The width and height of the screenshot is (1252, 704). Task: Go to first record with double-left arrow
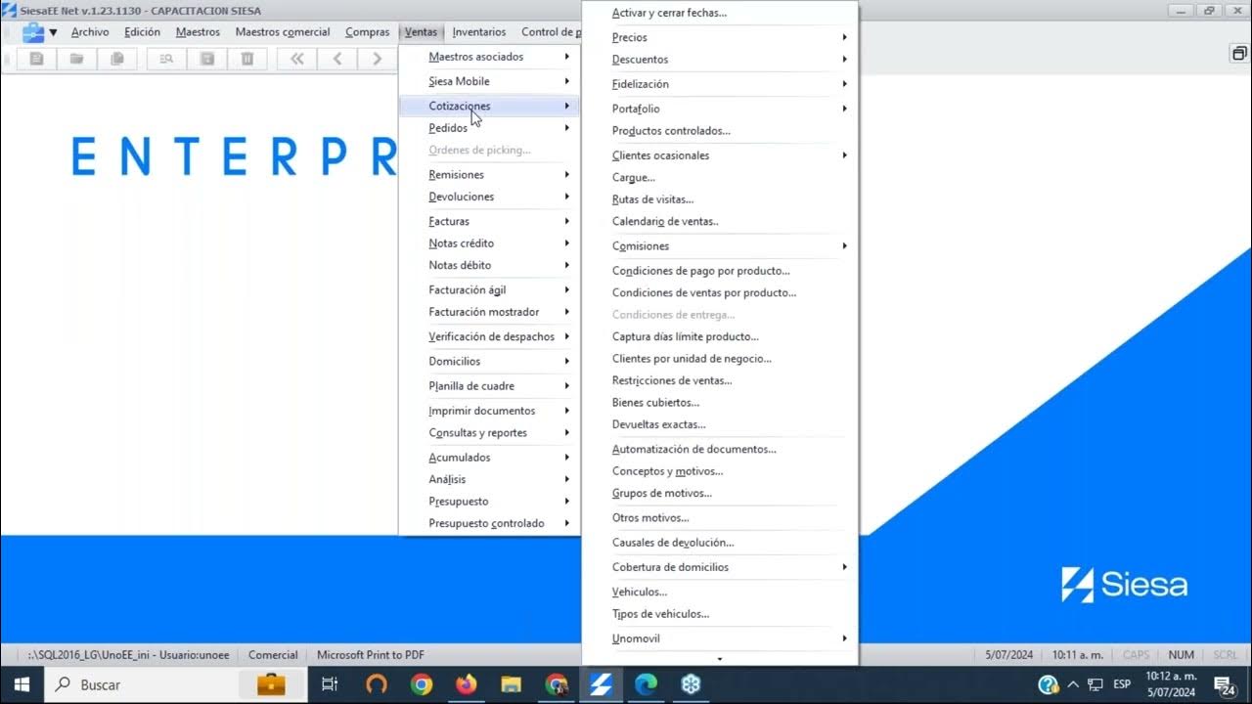pos(297,59)
